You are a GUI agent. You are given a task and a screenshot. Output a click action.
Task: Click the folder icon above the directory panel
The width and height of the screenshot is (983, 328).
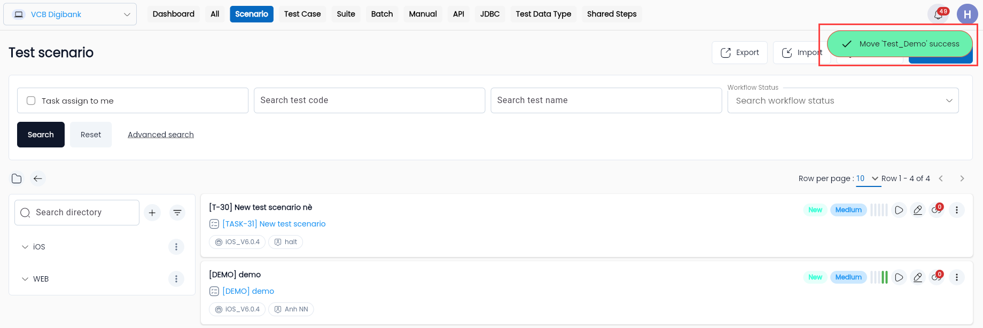click(x=17, y=178)
